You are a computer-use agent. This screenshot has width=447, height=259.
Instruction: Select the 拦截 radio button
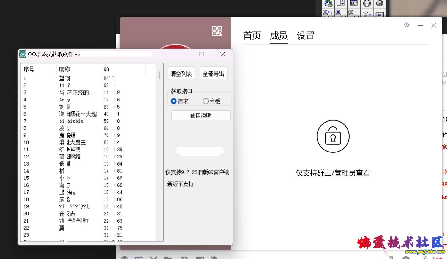tap(206, 101)
